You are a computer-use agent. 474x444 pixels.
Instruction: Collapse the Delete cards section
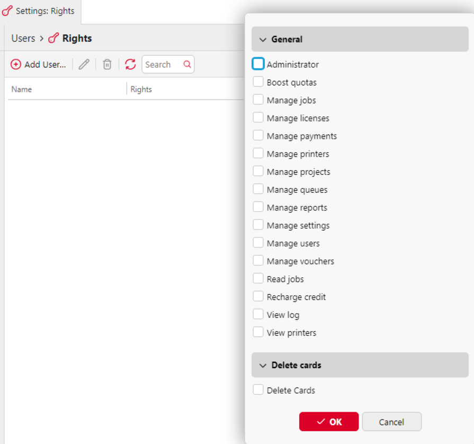click(x=263, y=366)
